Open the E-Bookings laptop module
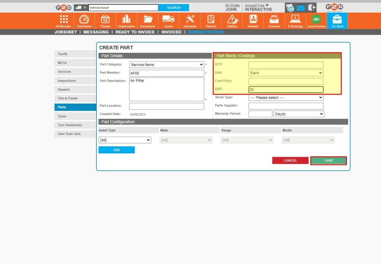 (x=295, y=21)
